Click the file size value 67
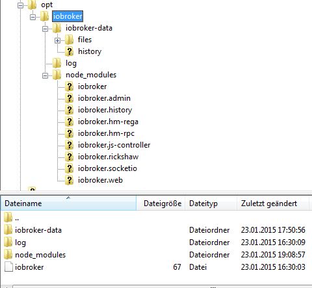312x288 pixels. click(177, 267)
